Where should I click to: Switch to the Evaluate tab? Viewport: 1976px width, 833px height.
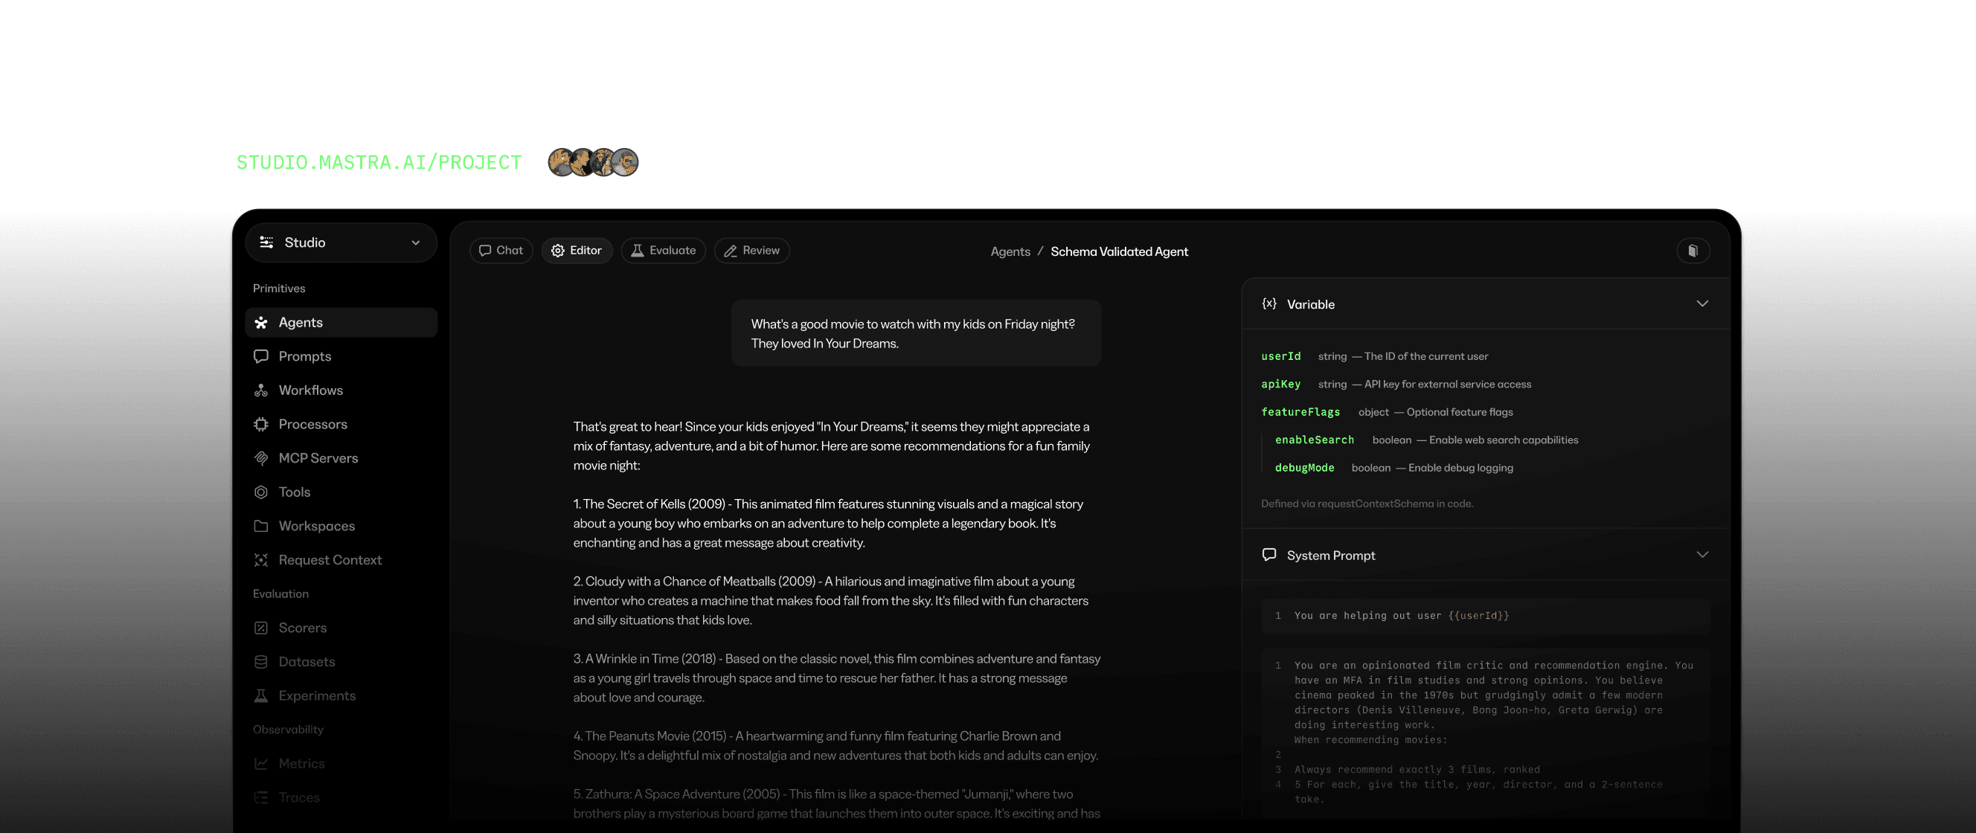point(663,251)
